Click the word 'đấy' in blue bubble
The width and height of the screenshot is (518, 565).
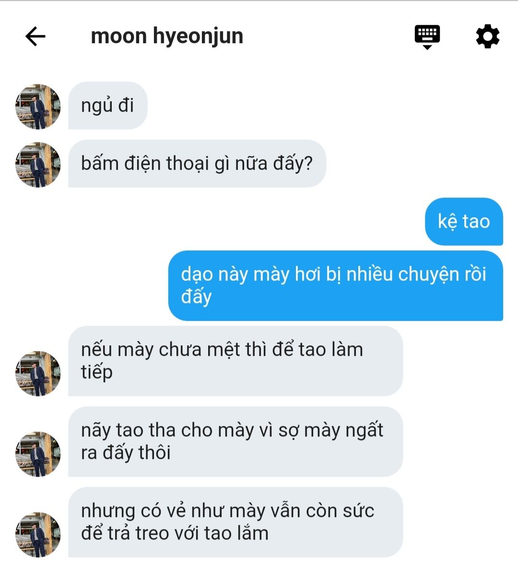196,296
